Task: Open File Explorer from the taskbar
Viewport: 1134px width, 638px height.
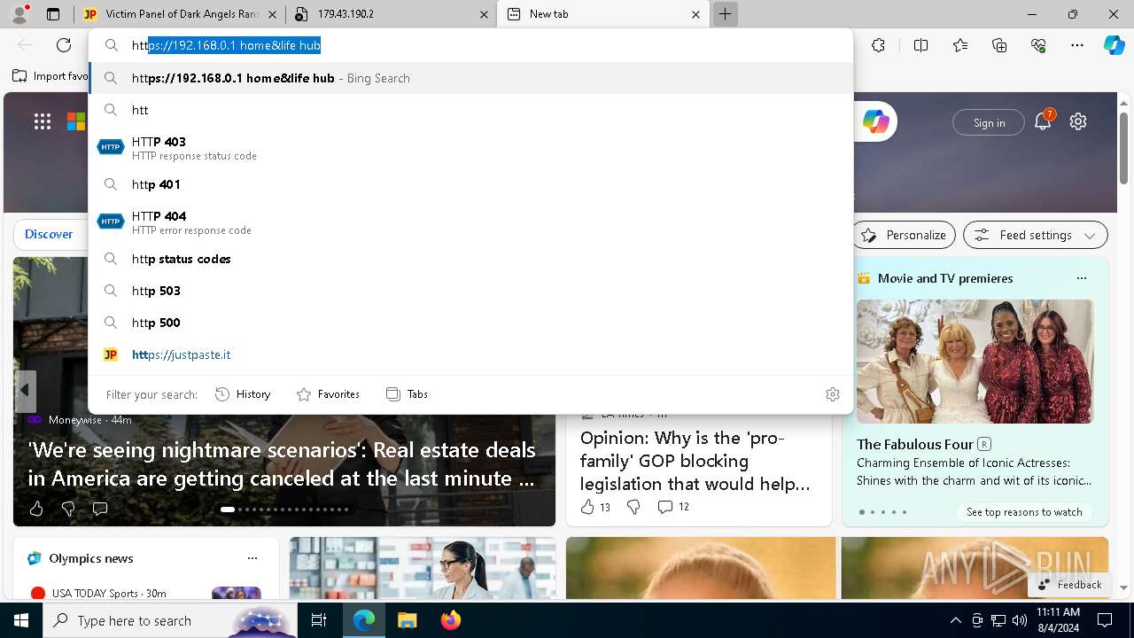Action: click(407, 620)
